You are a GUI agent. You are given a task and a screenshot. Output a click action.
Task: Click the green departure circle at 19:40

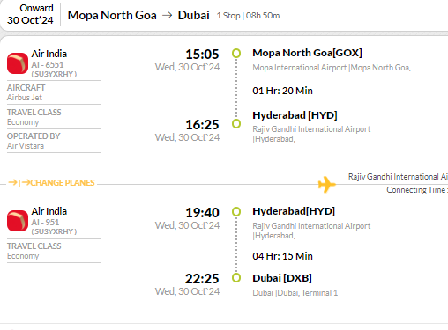(x=236, y=211)
